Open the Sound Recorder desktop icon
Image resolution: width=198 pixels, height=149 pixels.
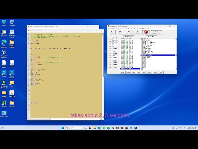tap(12, 74)
